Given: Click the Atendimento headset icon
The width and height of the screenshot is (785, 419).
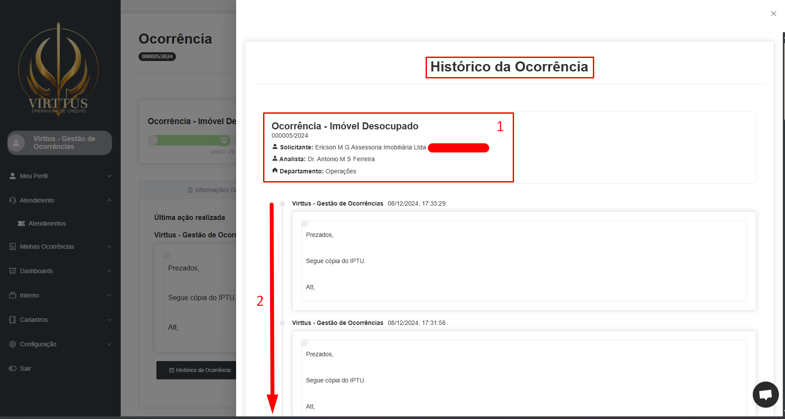Looking at the screenshot, I should [x=13, y=200].
